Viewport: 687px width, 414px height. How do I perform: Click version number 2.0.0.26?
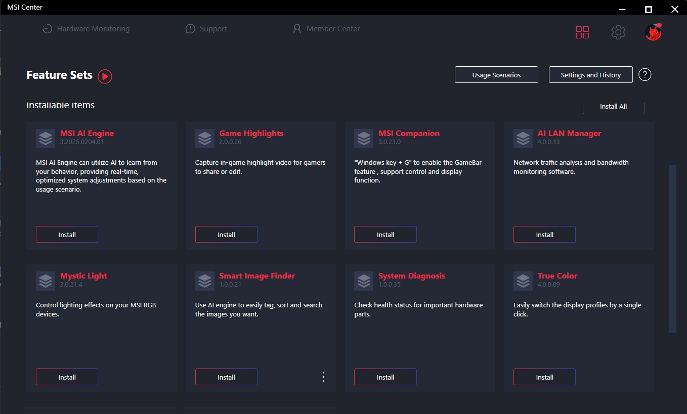click(230, 142)
